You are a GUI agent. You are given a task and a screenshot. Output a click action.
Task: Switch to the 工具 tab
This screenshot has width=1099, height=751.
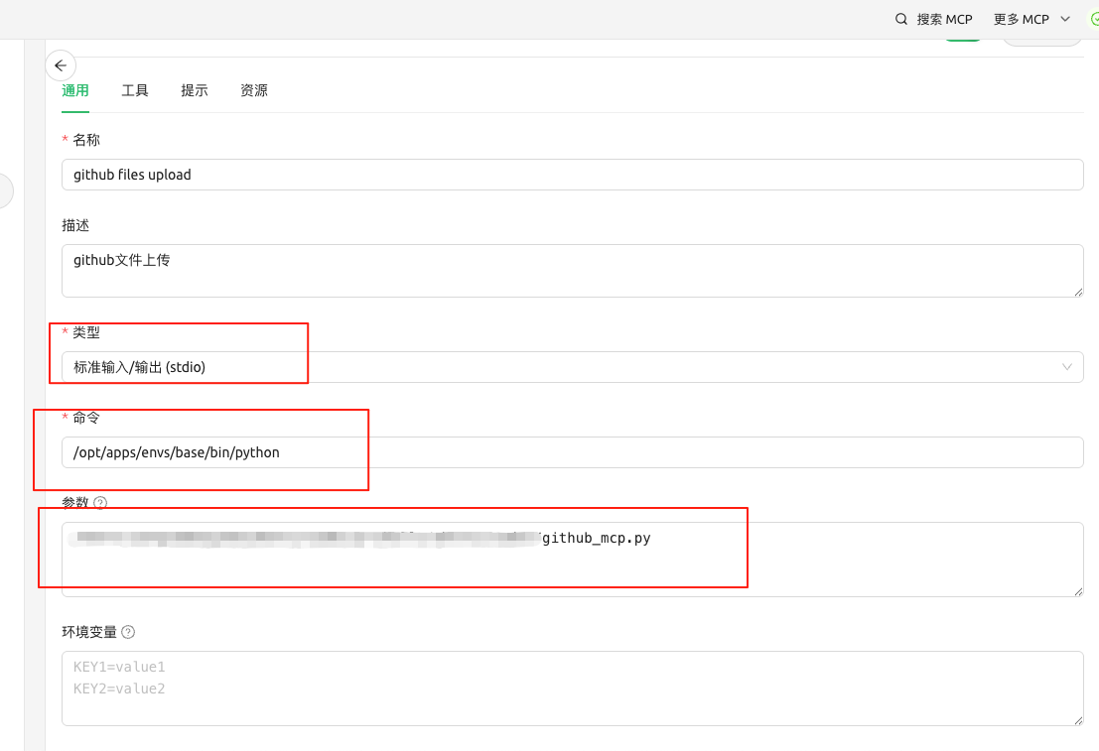(135, 90)
